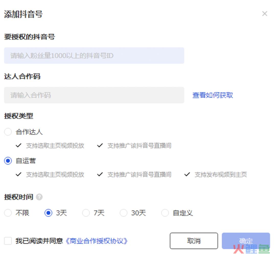Image resolution: width=276 pixels, height=255 pixels.
Task: Choose 7天 authorization time
Action: click(x=86, y=213)
